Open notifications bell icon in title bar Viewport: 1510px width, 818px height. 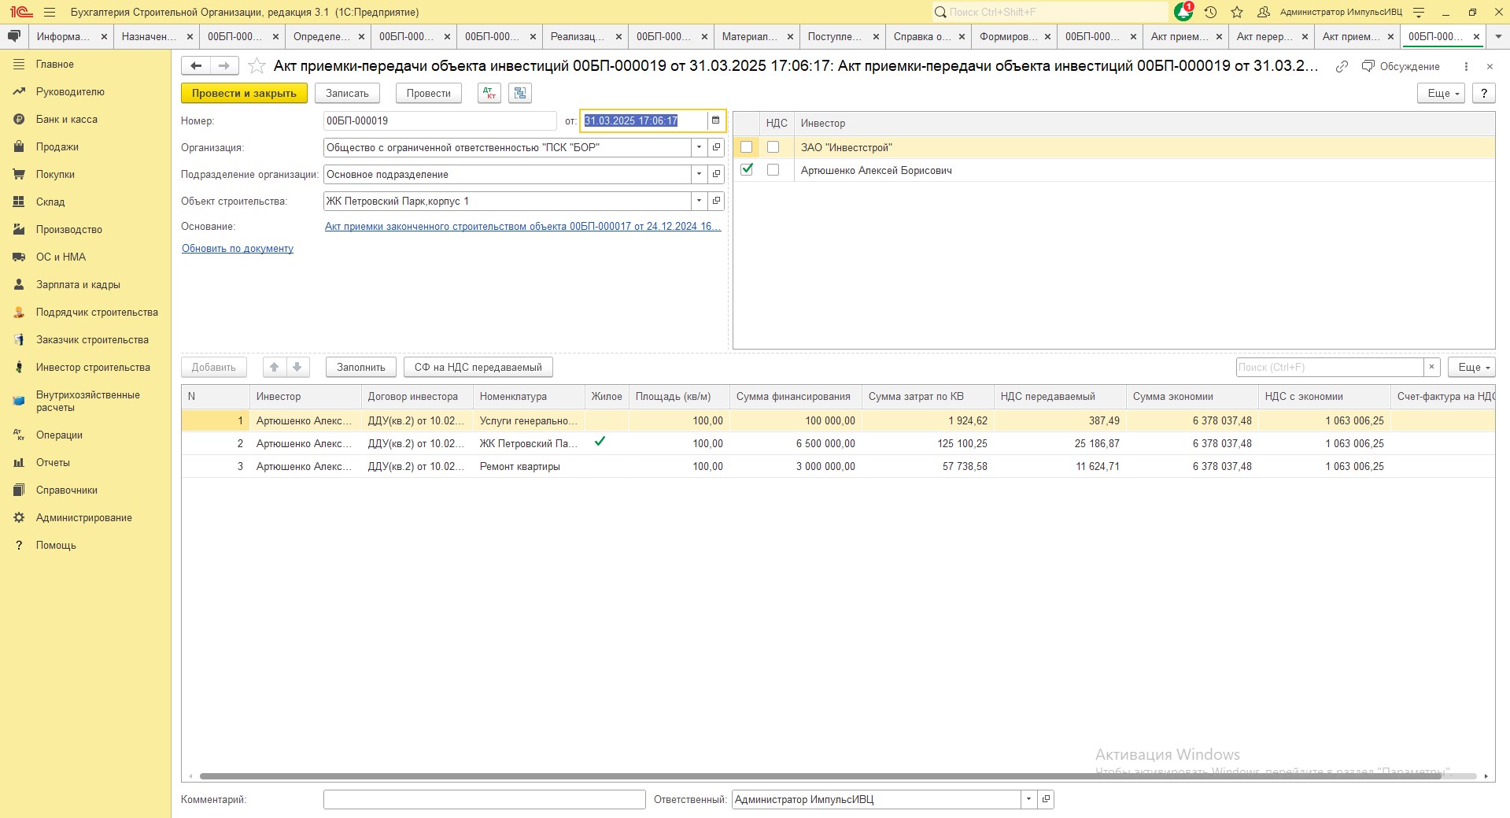[x=1183, y=12]
